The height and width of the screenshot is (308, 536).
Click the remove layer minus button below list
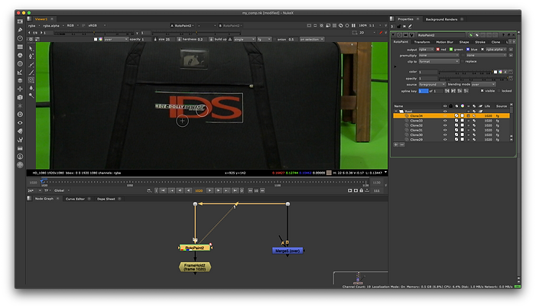402,144
